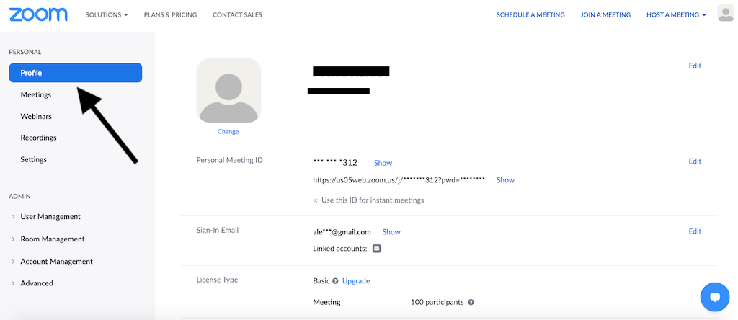738x320 pixels.
Task: Click Change under profile picture
Action: 228,132
